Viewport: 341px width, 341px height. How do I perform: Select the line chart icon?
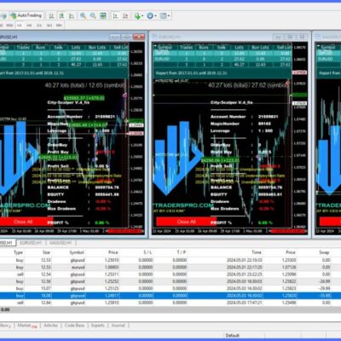tap(72, 16)
